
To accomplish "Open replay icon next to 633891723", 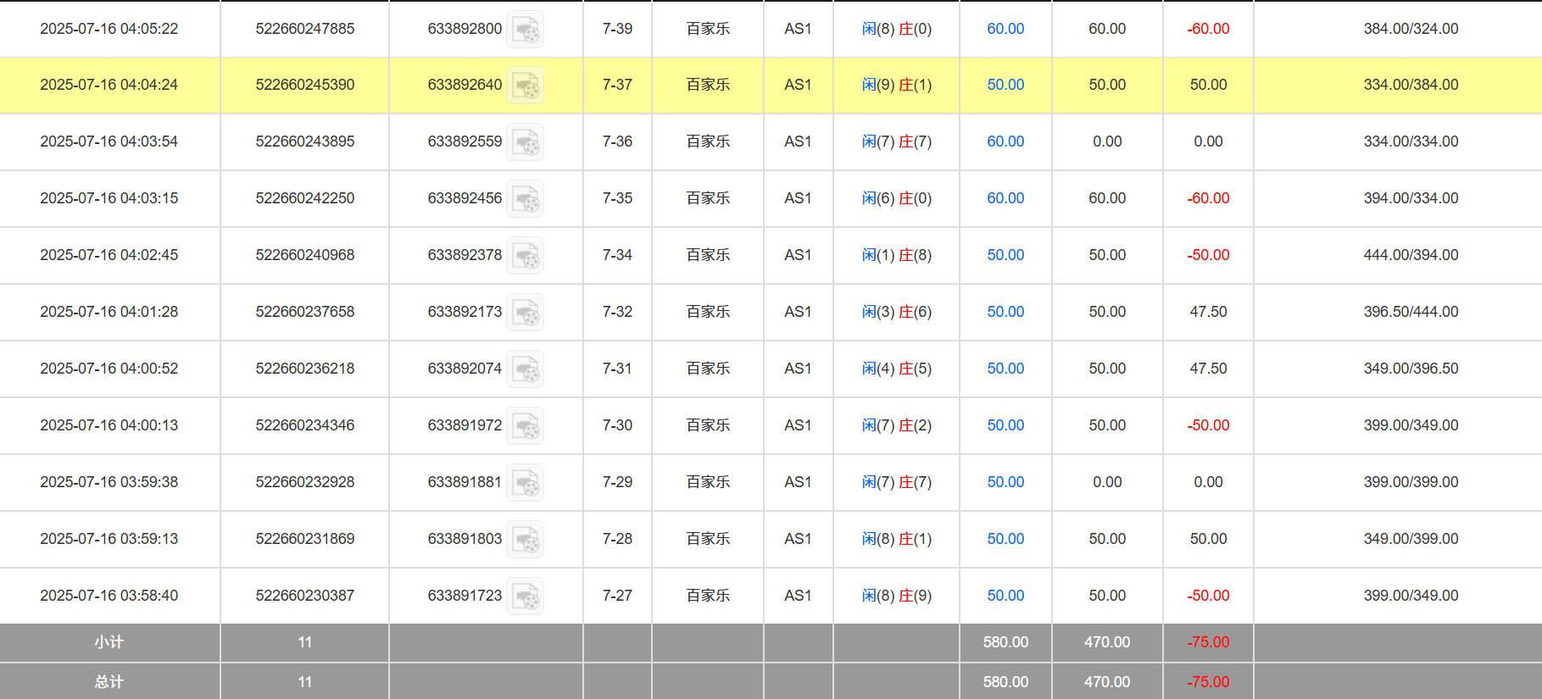I will [526, 596].
